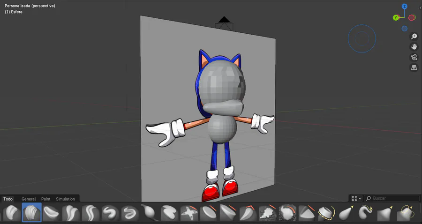Click the camera object above the reference plane
422x224 pixels.
(x=224, y=23)
